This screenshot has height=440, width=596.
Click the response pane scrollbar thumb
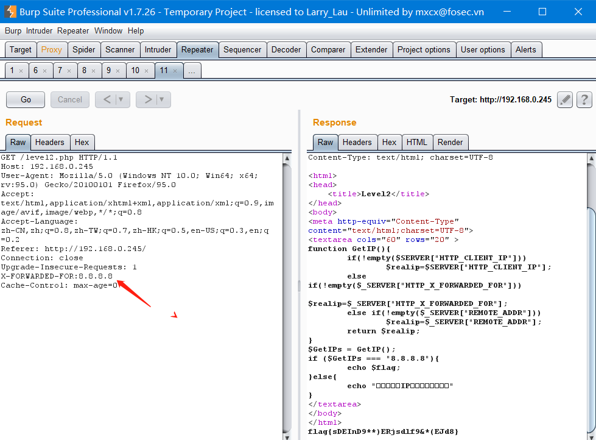click(x=592, y=320)
